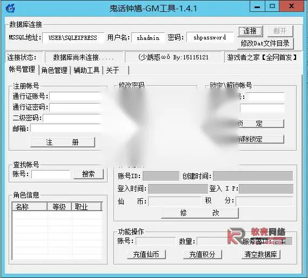This screenshot has height=278, width=308.
Task: Select the 用户名 field containing shadmin
Action: [148, 38]
